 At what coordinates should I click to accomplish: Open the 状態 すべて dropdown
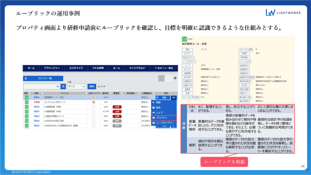pos(77,86)
